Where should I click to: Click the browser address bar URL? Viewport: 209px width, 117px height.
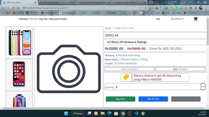tap(48, 8)
